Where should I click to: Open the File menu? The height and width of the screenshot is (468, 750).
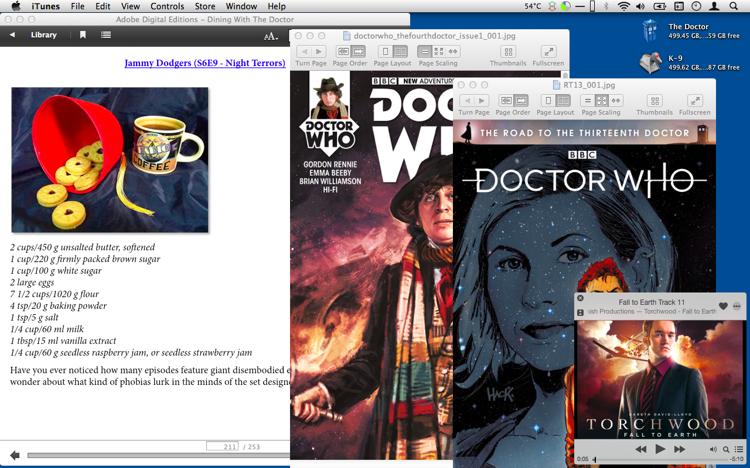click(77, 6)
